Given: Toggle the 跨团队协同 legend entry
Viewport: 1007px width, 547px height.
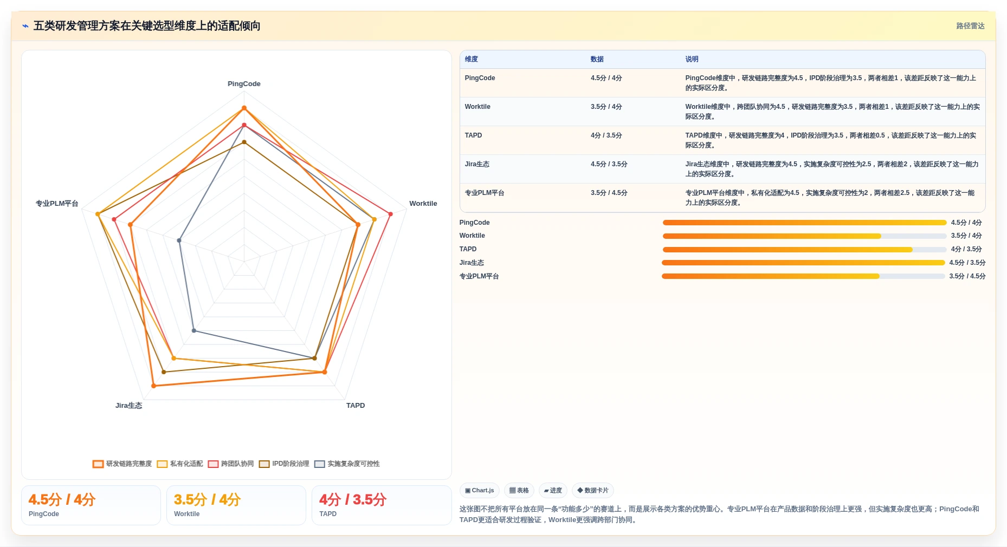Looking at the screenshot, I should click(231, 464).
